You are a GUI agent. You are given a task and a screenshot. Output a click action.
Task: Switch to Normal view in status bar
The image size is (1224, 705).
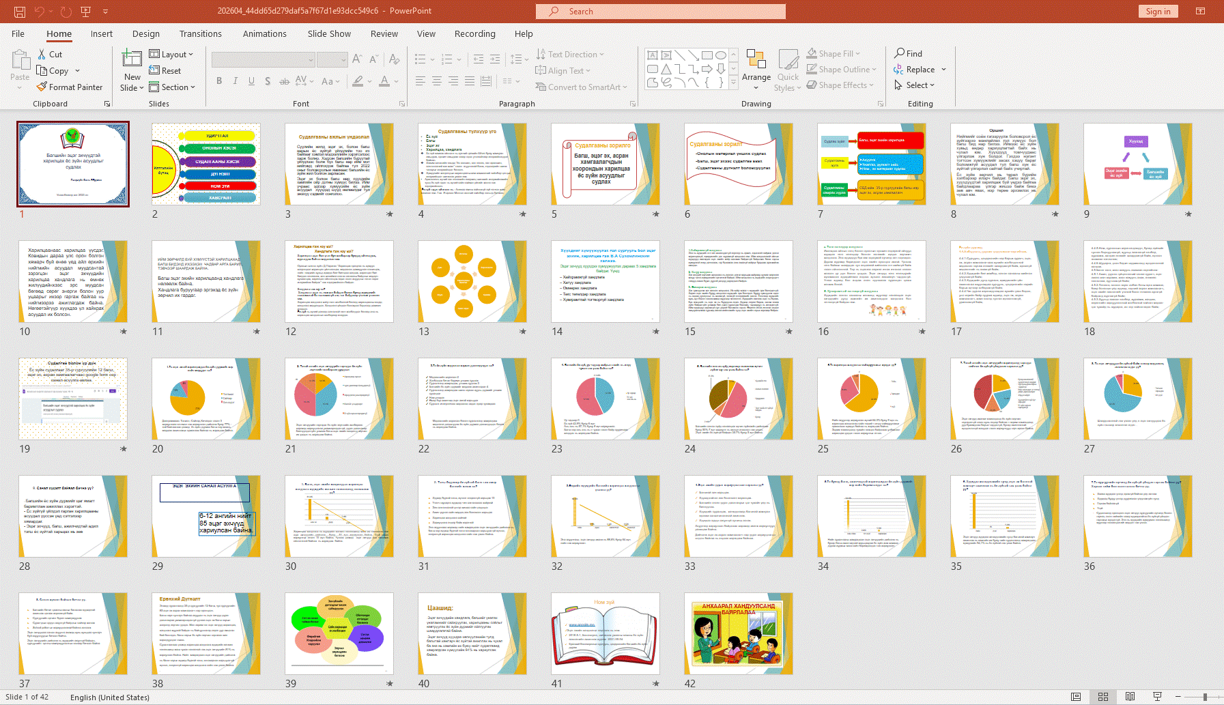(x=1076, y=697)
